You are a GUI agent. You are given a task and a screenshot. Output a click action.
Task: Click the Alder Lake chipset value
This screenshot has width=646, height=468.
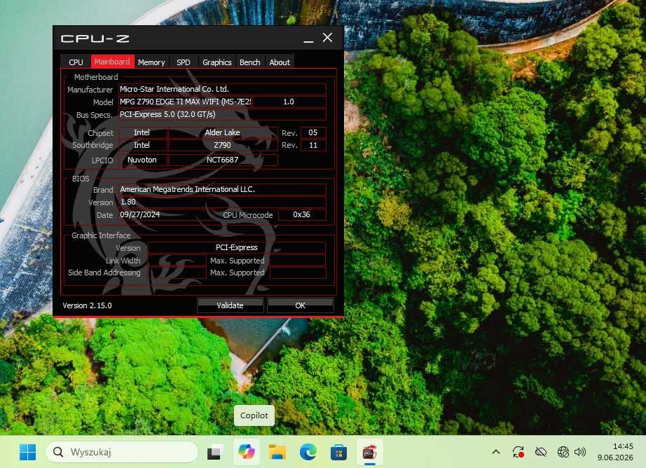coord(223,132)
